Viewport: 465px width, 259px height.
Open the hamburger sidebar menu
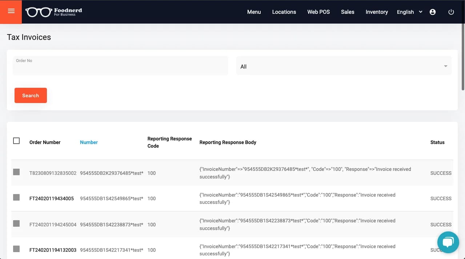tap(11, 11)
